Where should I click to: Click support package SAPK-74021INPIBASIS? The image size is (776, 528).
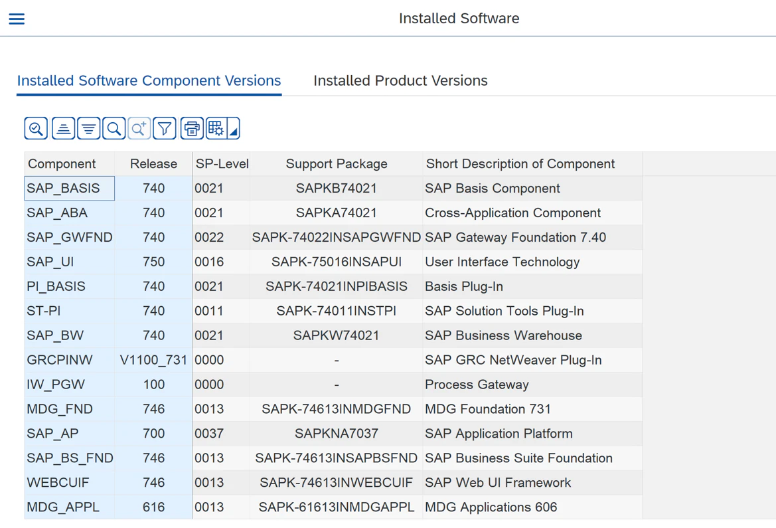(337, 286)
